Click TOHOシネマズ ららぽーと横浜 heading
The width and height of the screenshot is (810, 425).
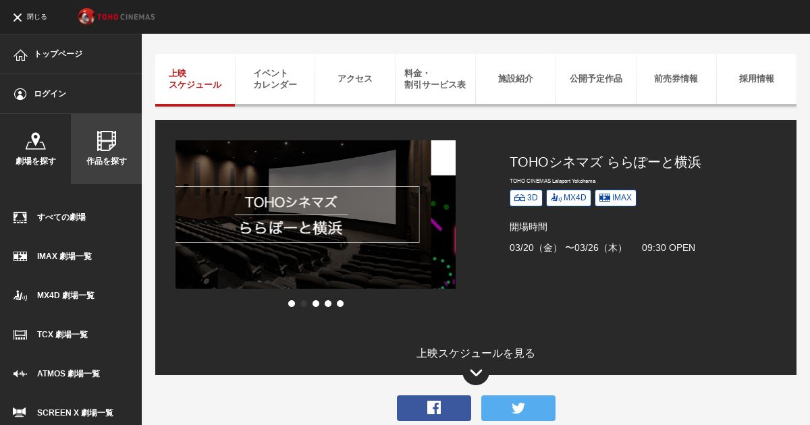pos(605,162)
